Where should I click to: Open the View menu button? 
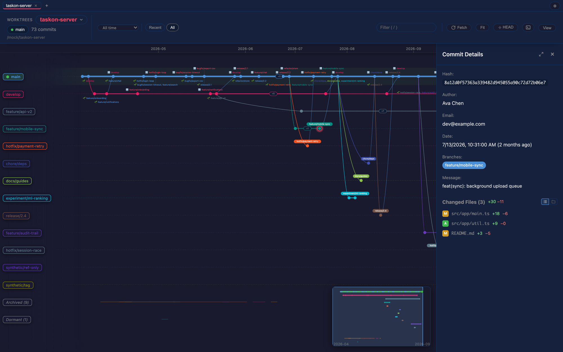click(547, 28)
